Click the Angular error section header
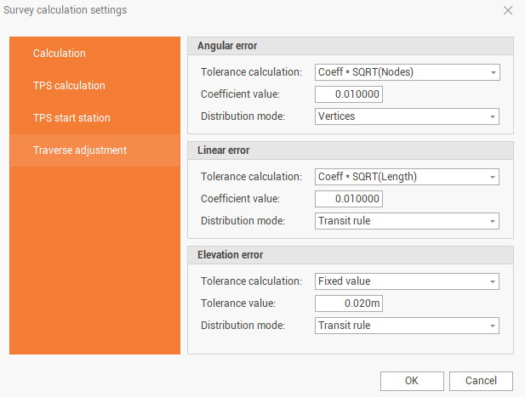 tap(350, 46)
